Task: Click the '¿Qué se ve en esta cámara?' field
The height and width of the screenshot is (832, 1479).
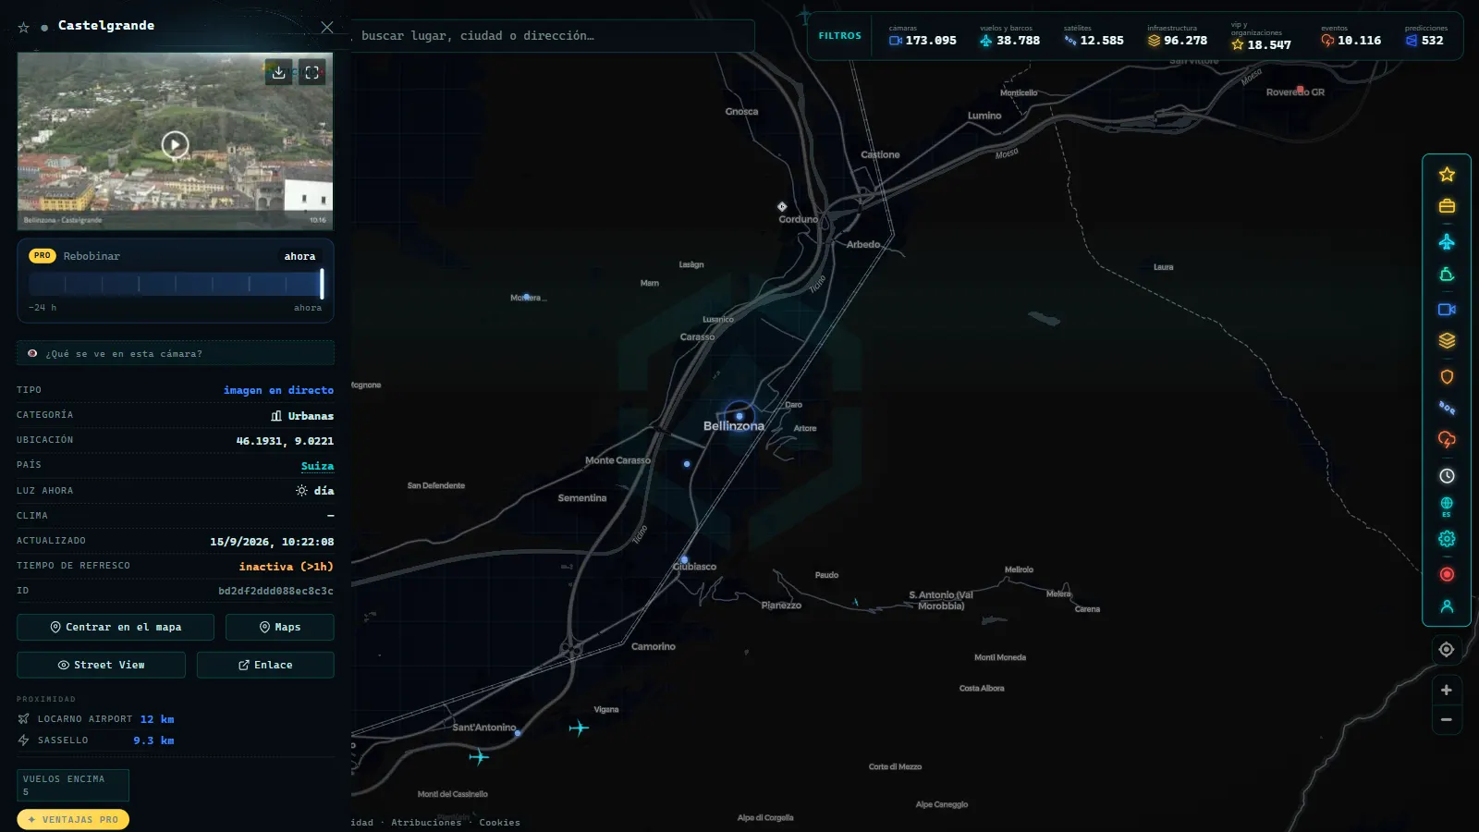Action: pos(176,353)
